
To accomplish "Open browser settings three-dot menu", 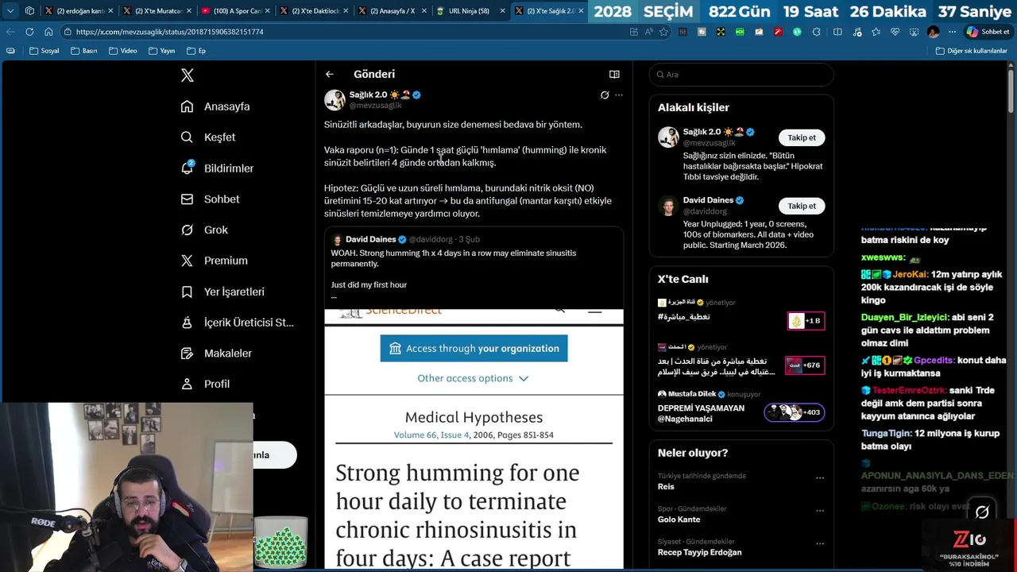I will pos(951,32).
